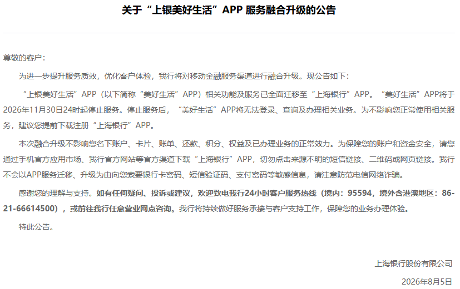460x289 pixels.
Task: Click the signature 上海银行股份有限公司
Action: click(414, 263)
